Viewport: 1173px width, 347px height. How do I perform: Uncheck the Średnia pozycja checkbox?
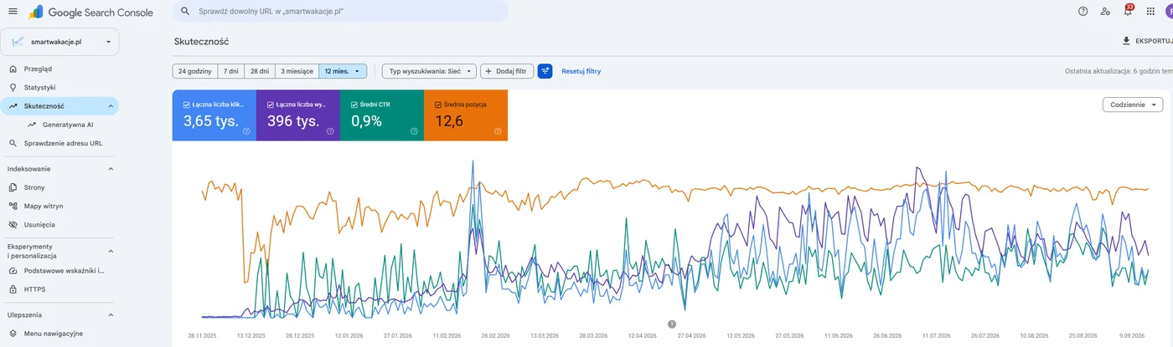tap(437, 105)
